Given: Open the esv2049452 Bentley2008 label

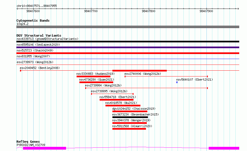Looking at the screenshot, I should pos(40,68).
